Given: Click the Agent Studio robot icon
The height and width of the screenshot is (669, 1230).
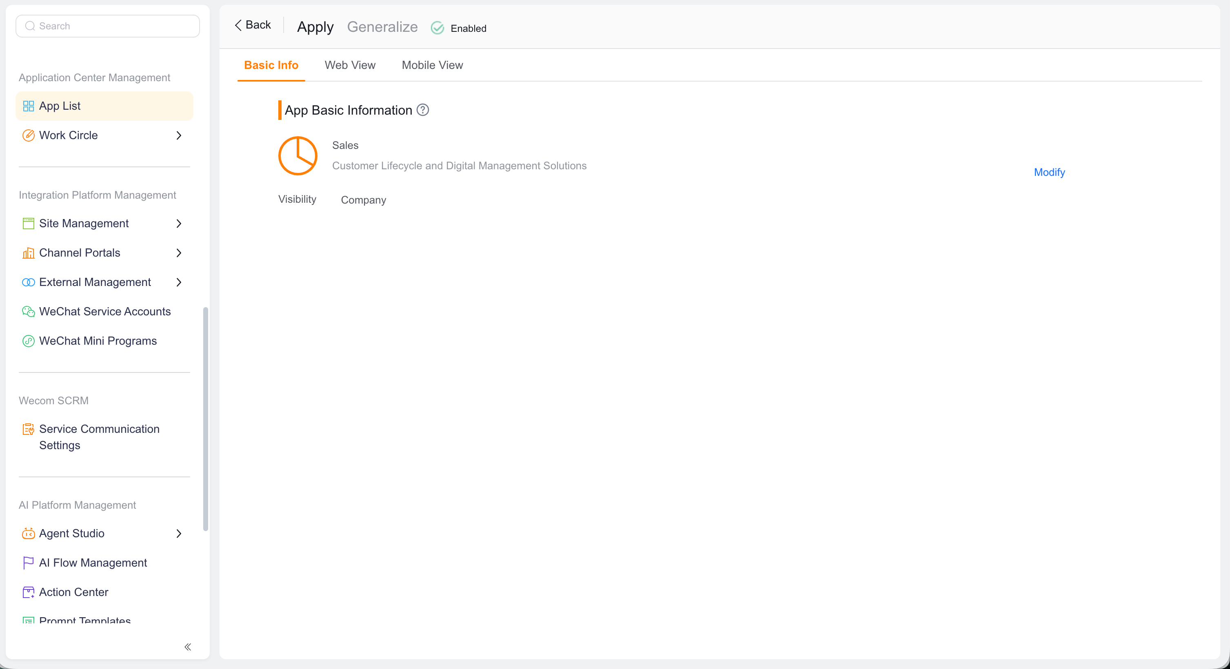Looking at the screenshot, I should click(x=29, y=534).
